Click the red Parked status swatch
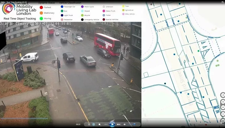 coord(41,7)
